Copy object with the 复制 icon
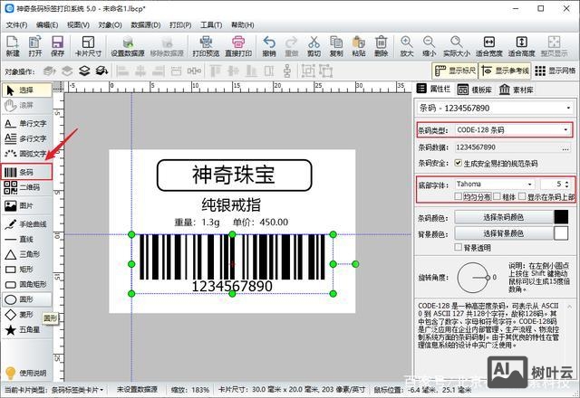This screenshot has width=580, height=398. point(336,46)
